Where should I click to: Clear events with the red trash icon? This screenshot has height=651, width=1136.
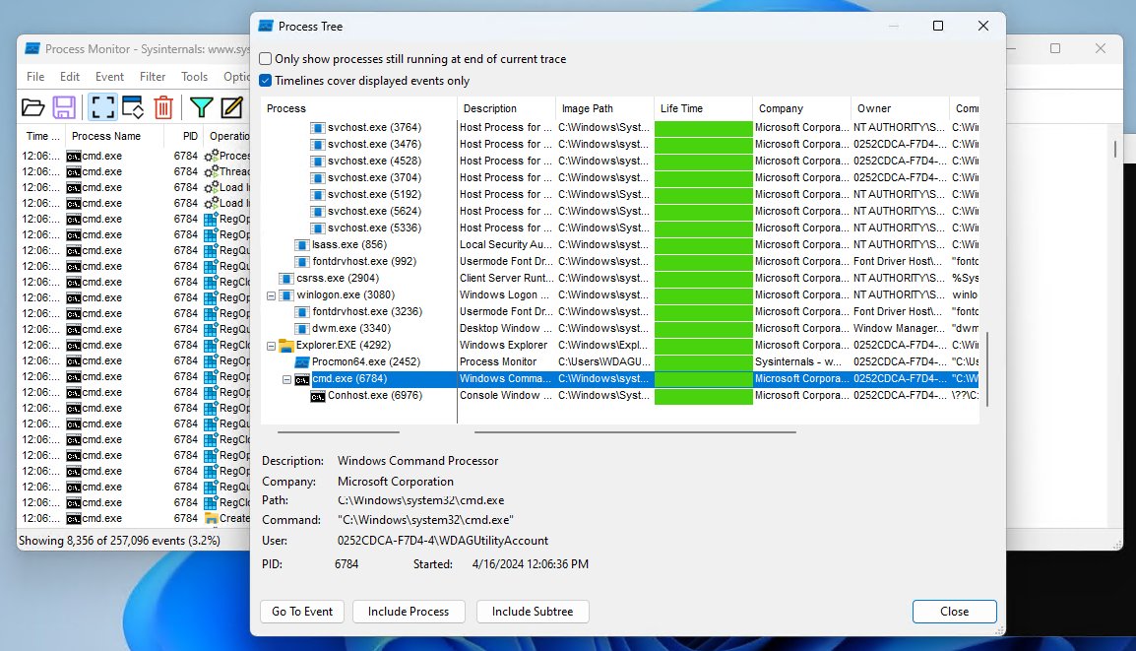163,107
